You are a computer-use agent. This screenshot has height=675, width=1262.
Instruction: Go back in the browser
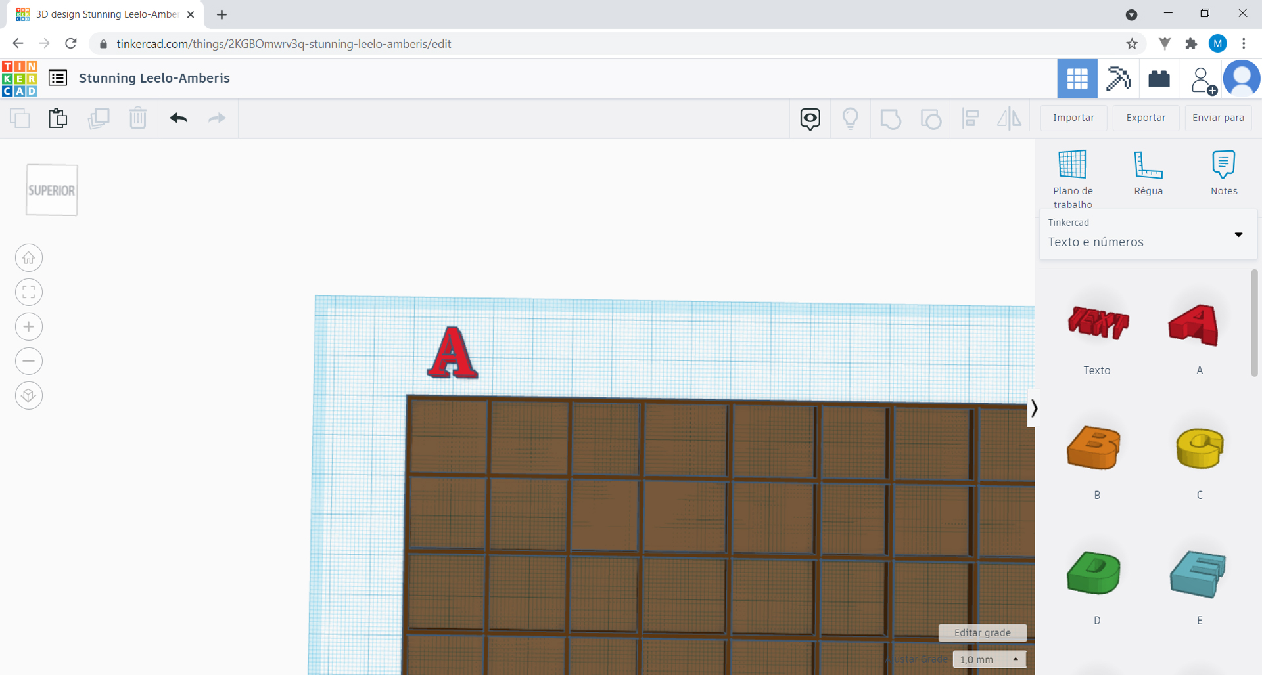(18, 44)
